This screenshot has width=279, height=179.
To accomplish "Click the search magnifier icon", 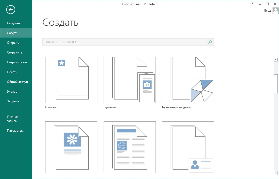I will pos(210,42).
